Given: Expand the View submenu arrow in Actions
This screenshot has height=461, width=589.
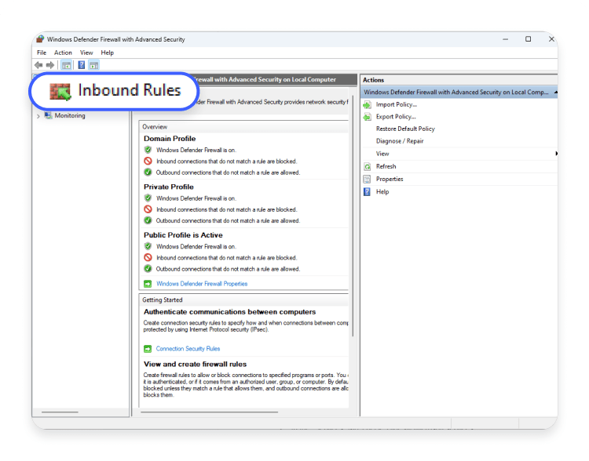Looking at the screenshot, I should (556, 154).
